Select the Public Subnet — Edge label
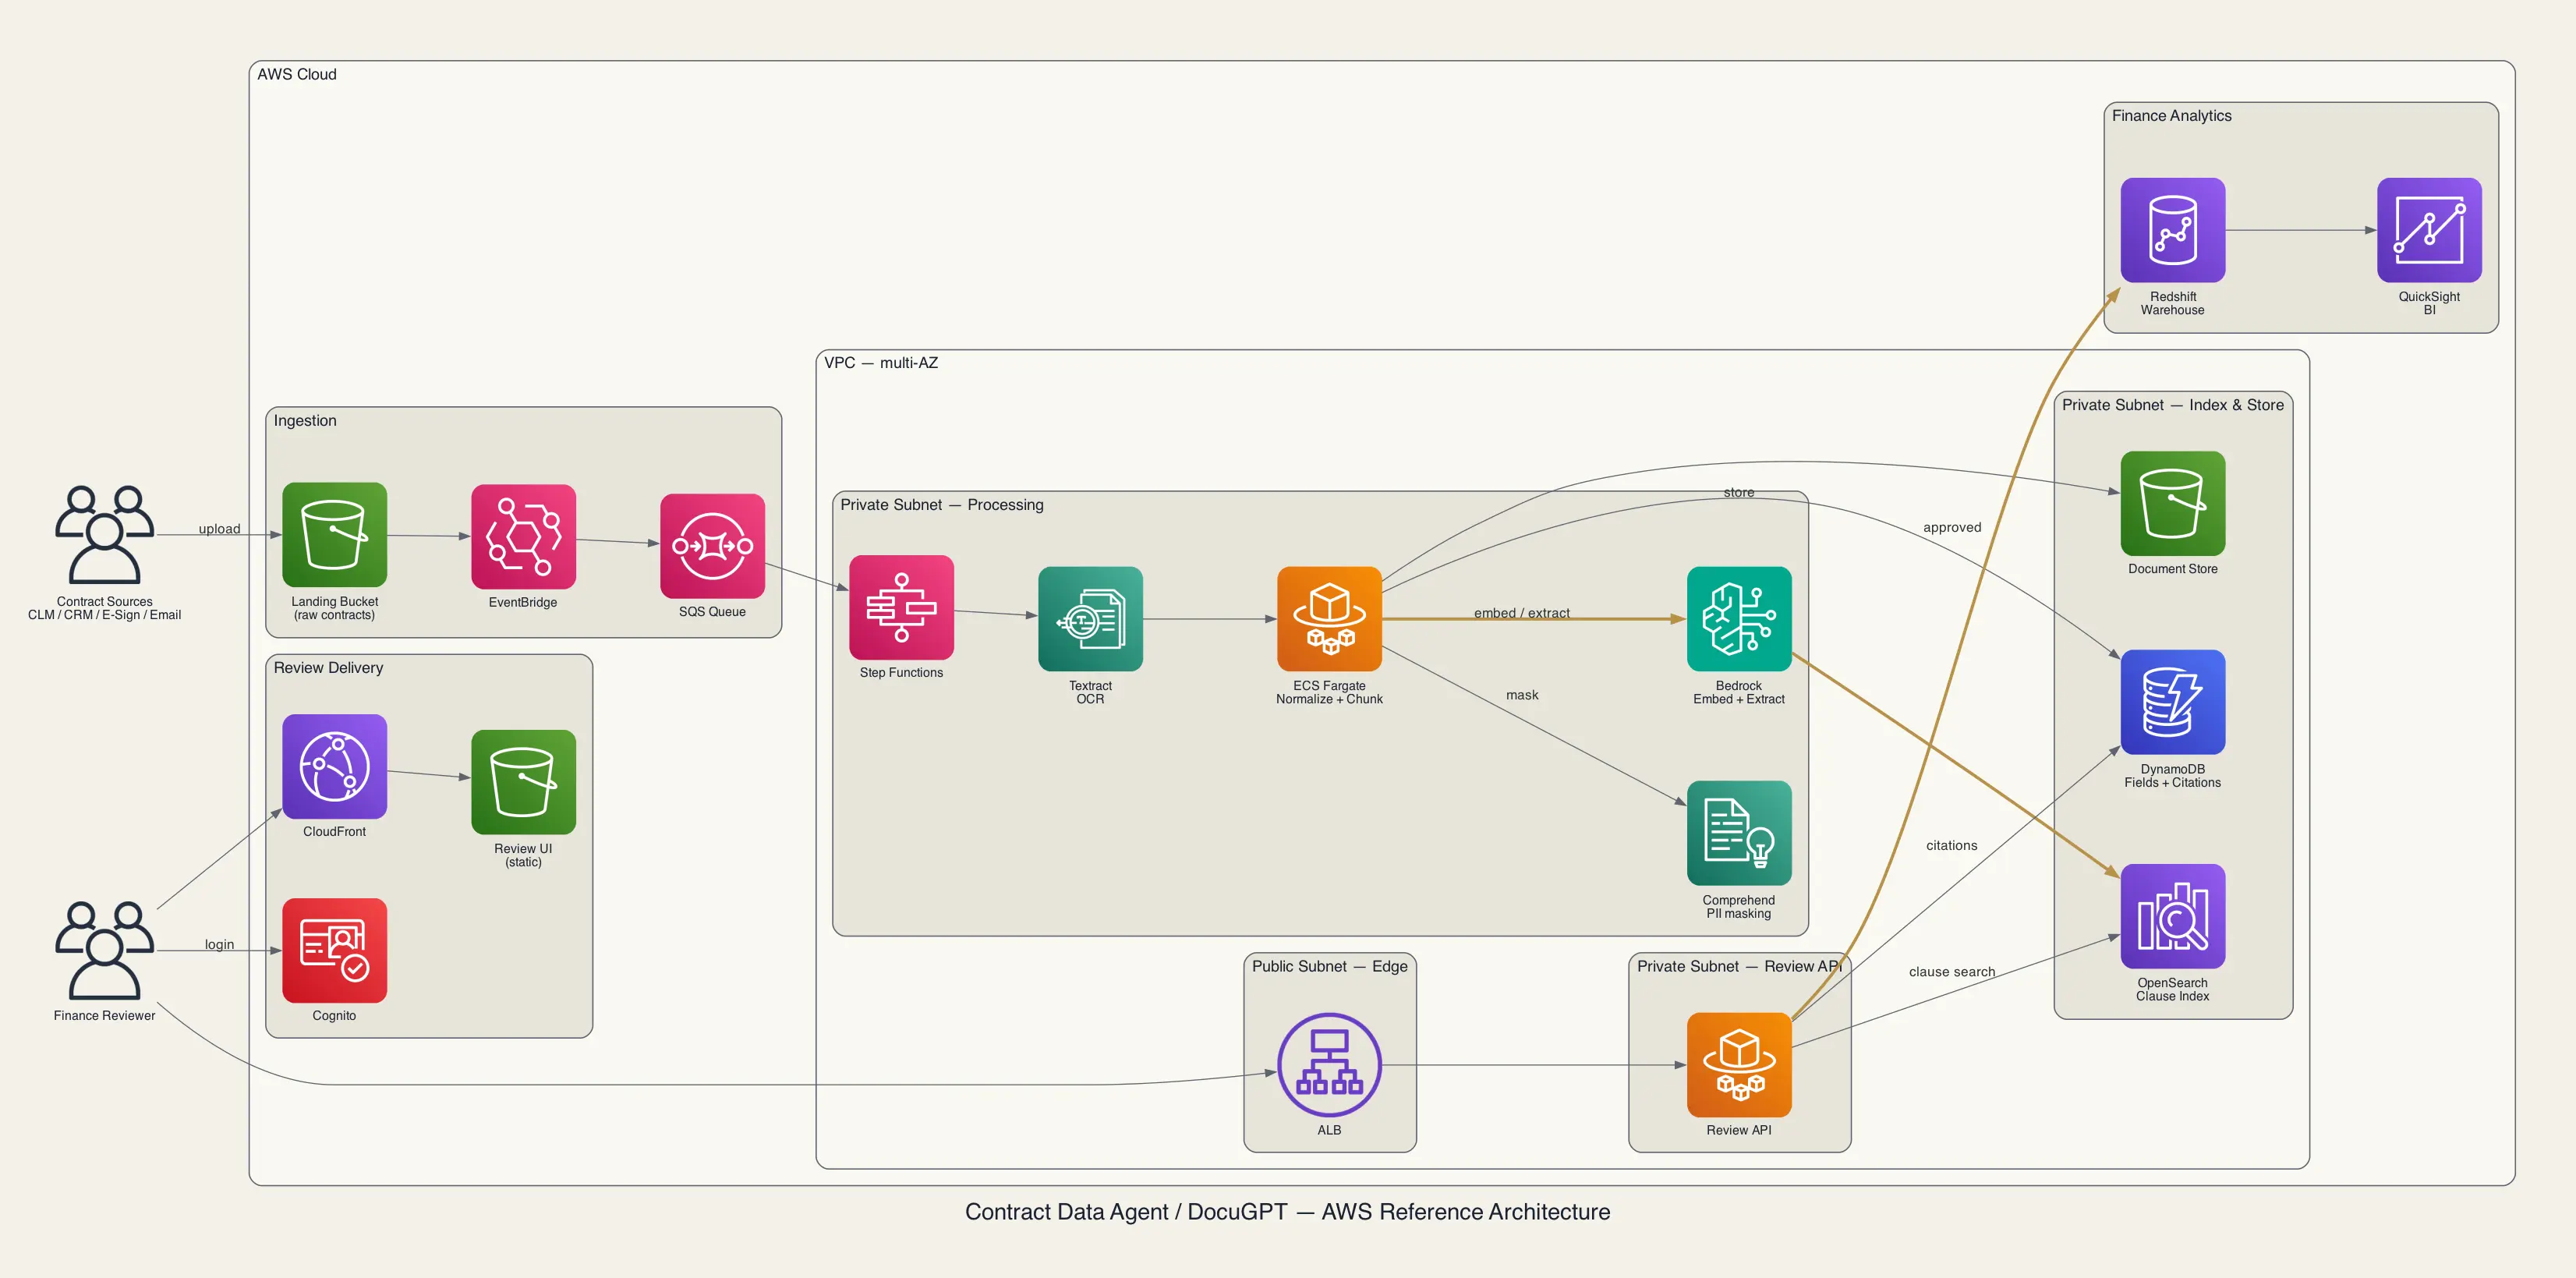The height and width of the screenshot is (1278, 2576). pos(1329,966)
